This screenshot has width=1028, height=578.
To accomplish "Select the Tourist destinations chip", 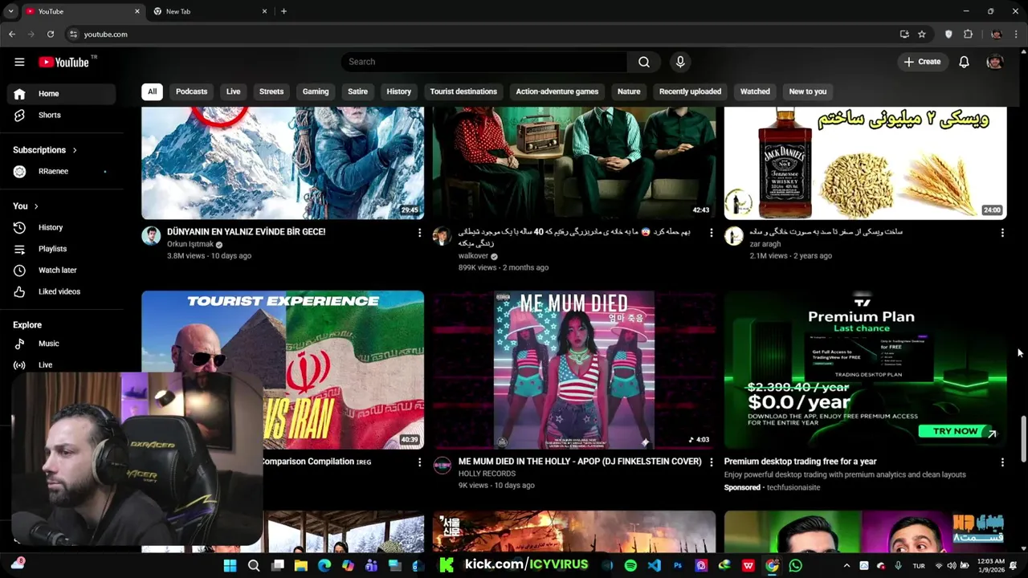I will (x=463, y=92).
